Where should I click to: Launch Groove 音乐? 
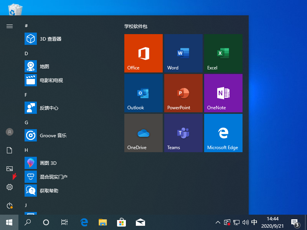click(47, 135)
